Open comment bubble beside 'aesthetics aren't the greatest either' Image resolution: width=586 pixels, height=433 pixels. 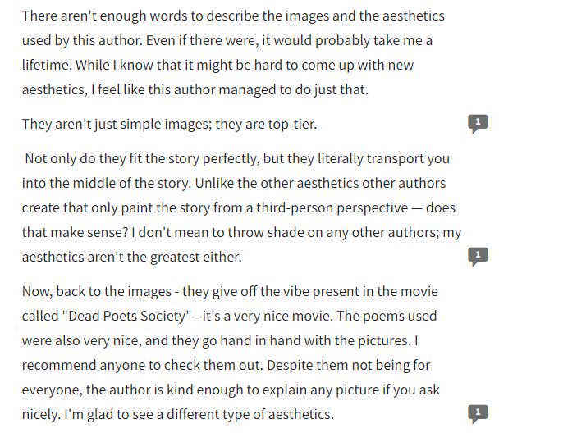(x=478, y=257)
